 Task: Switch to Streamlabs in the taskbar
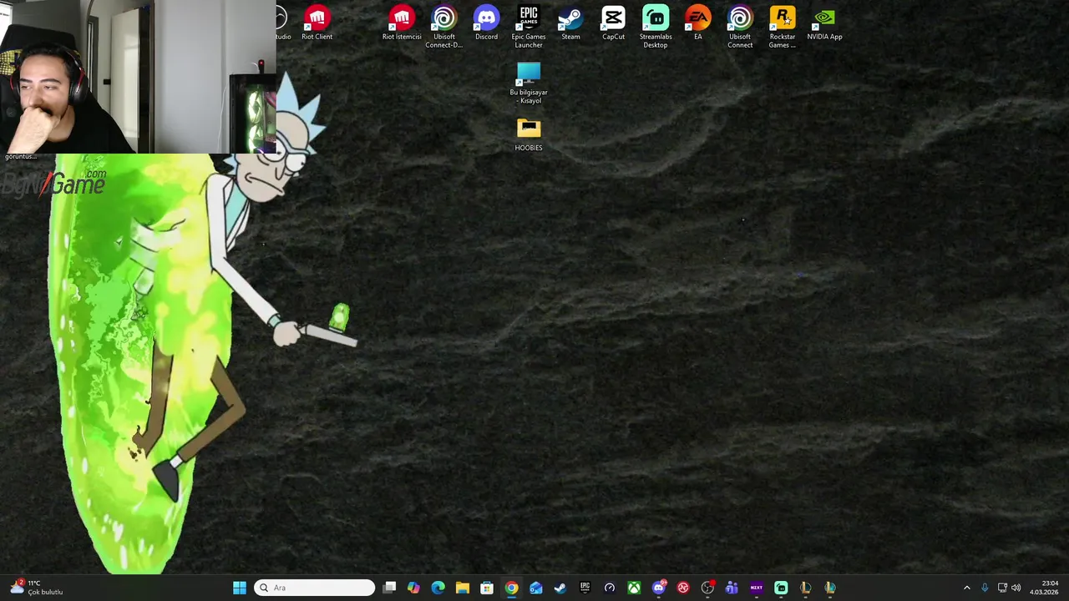tap(781, 588)
